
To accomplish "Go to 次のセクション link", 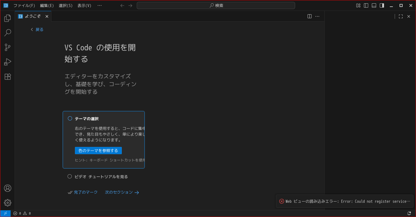I will tap(122, 192).
